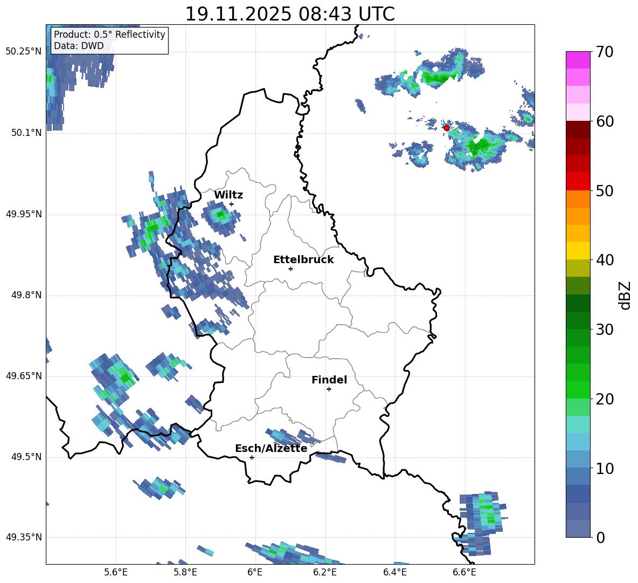Click the 49.65°N latitude label

(24, 376)
